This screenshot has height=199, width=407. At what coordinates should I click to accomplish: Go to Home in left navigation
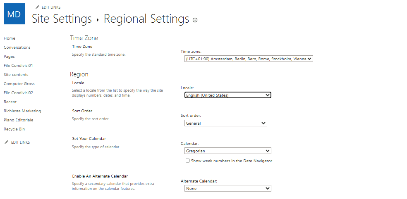coord(10,38)
